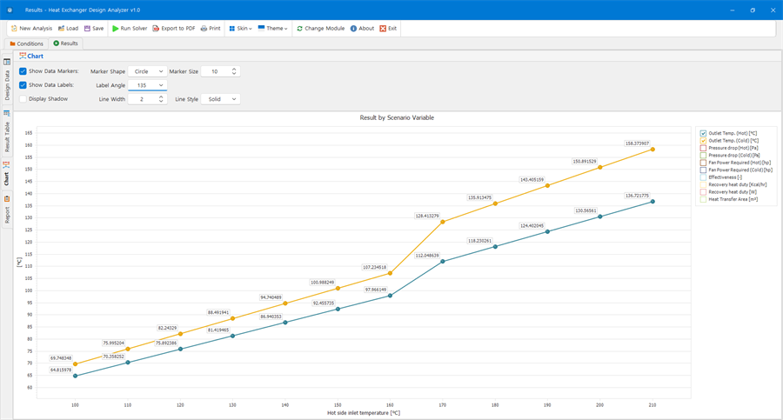
Task: Open the Report side tab
Action: tap(7, 210)
